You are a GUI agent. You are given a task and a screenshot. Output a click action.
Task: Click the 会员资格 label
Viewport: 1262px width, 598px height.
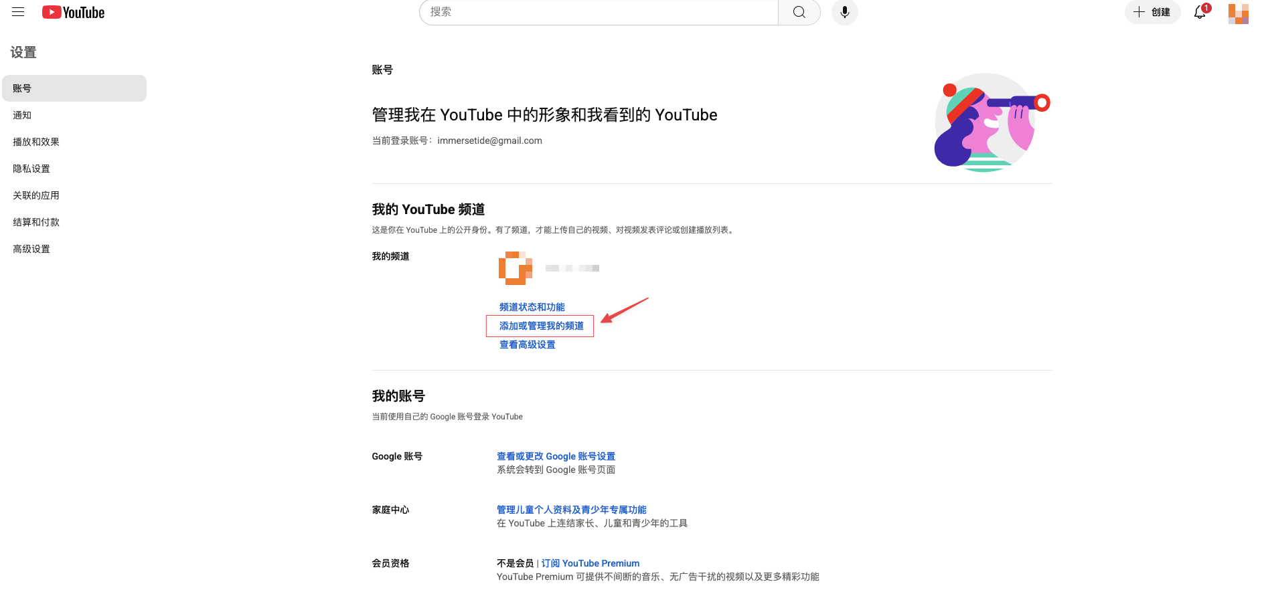click(391, 563)
